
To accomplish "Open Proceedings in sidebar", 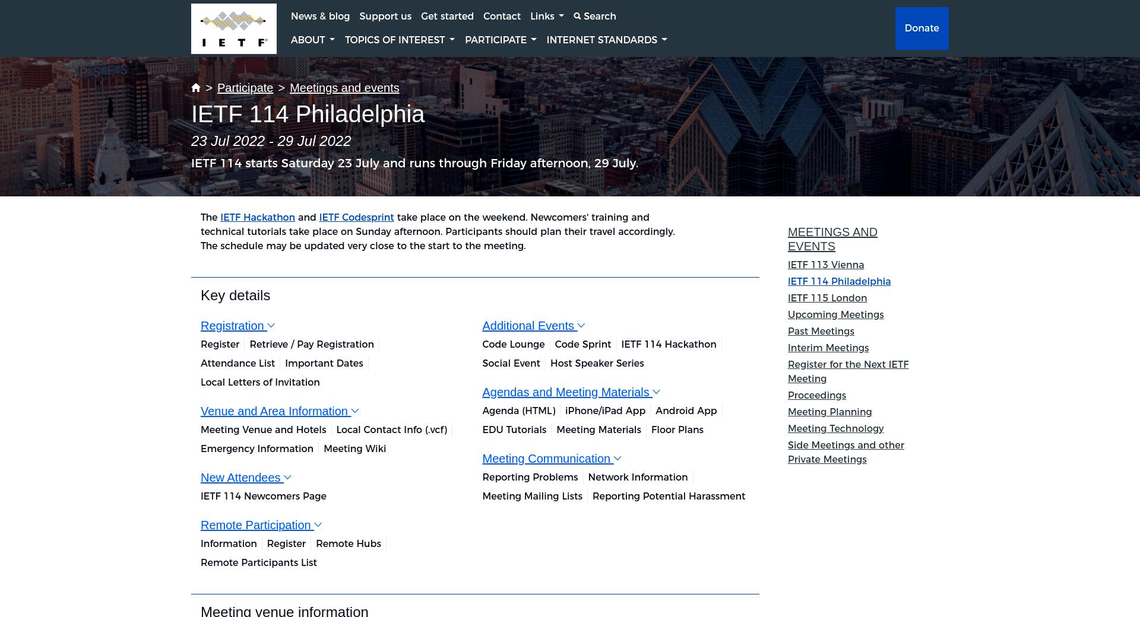I will tap(817, 395).
